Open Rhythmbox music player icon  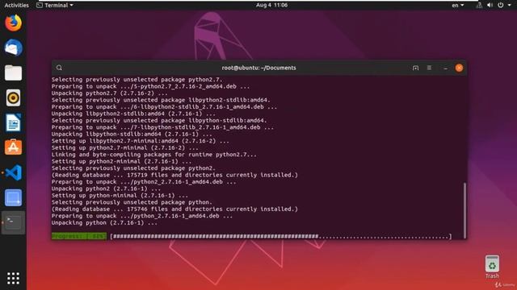(13, 98)
